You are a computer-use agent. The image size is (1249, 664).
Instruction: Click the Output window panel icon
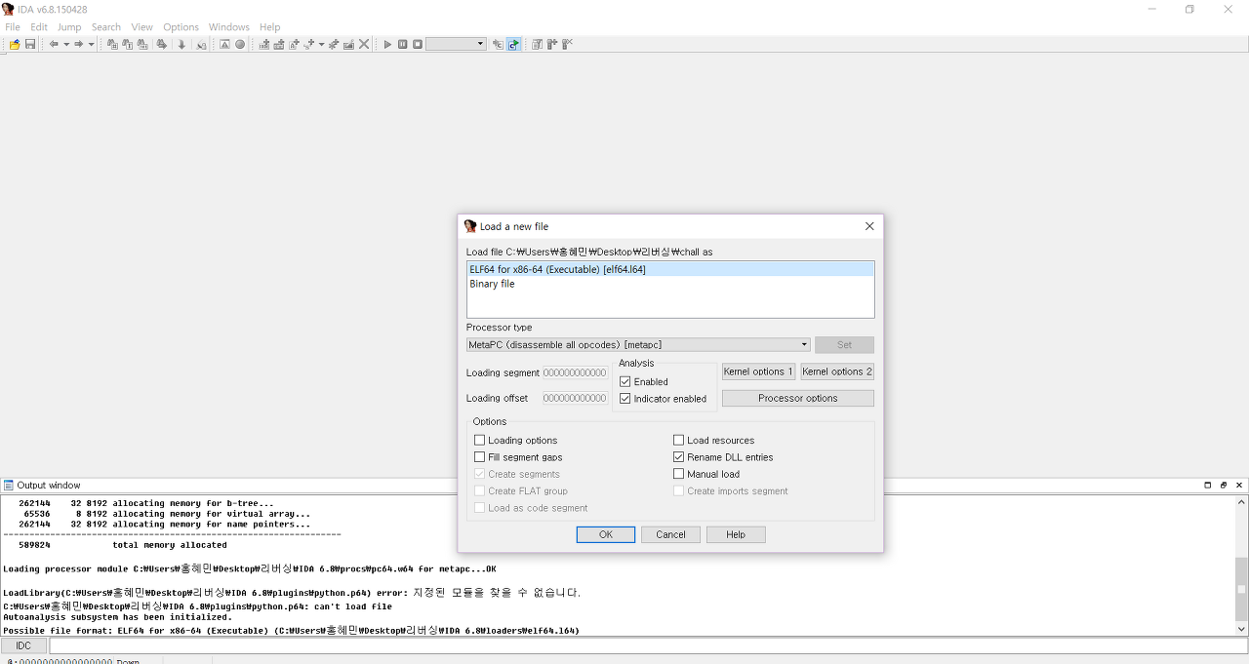tap(9, 485)
